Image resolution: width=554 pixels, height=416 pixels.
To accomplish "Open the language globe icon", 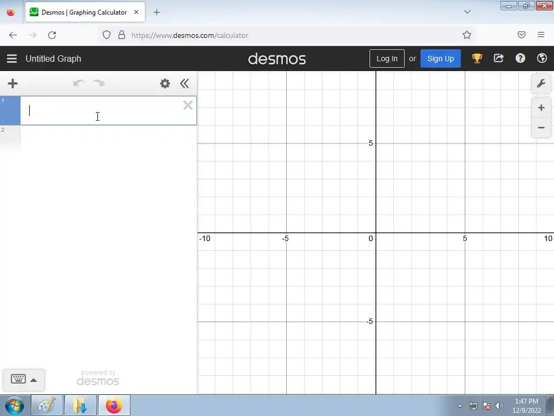I will (x=542, y=58).
